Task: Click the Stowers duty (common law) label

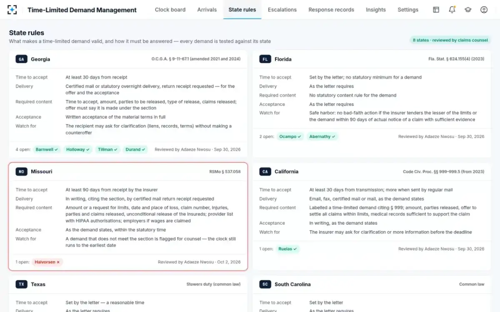Action: [213, 284]
